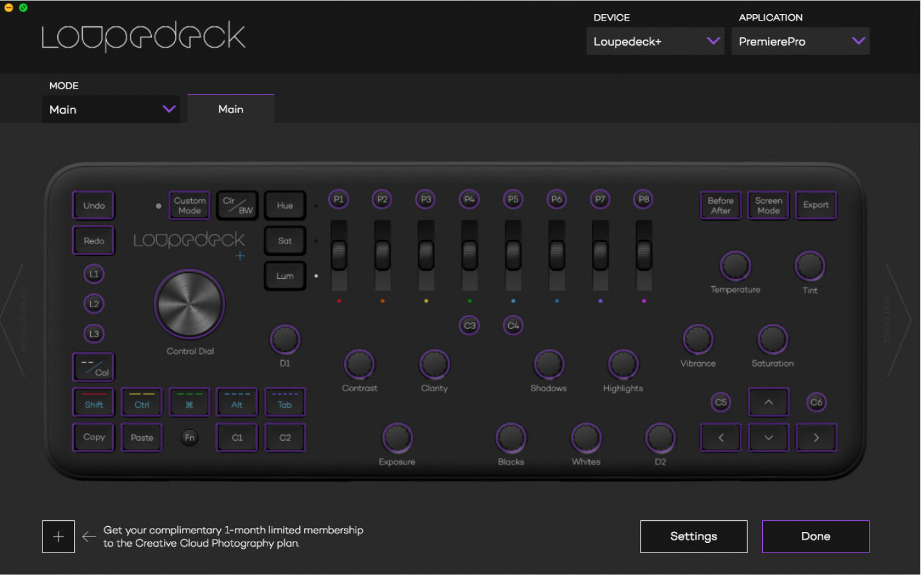Click the Whites knob

[586, 438]
